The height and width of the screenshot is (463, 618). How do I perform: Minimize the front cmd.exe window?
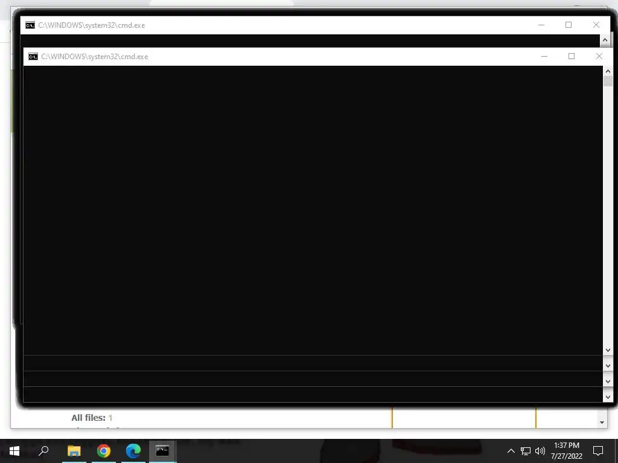tap(544, 56)
